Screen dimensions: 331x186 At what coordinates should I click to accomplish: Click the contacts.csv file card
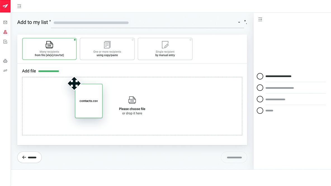(89, 101)
